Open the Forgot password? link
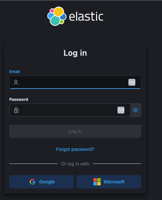The image size is (162, 200). (75, 149)
